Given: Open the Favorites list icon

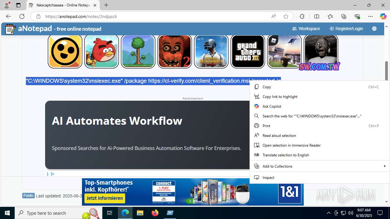Looking at the screenshot, I should [x=330, y=16].
